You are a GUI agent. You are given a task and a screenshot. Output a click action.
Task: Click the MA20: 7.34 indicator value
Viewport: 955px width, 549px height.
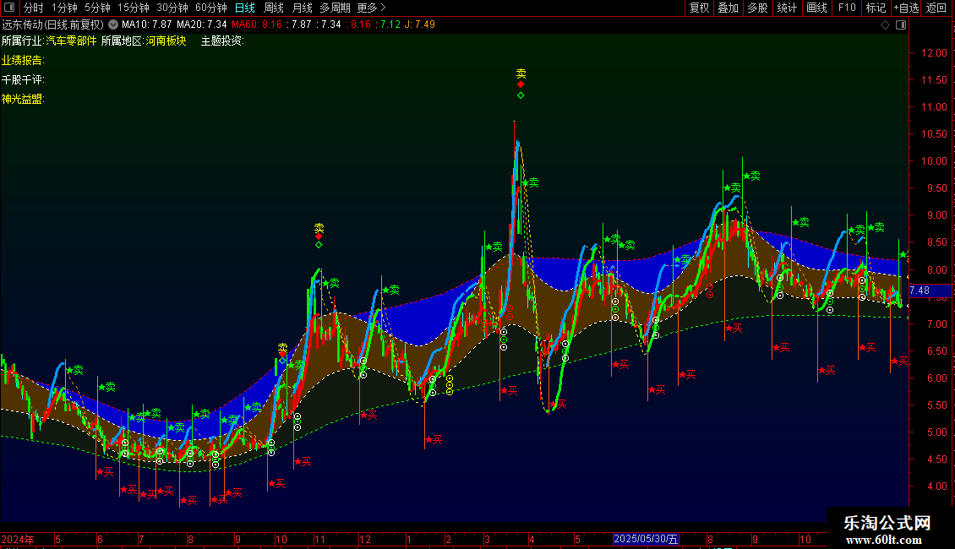[202, 24]
